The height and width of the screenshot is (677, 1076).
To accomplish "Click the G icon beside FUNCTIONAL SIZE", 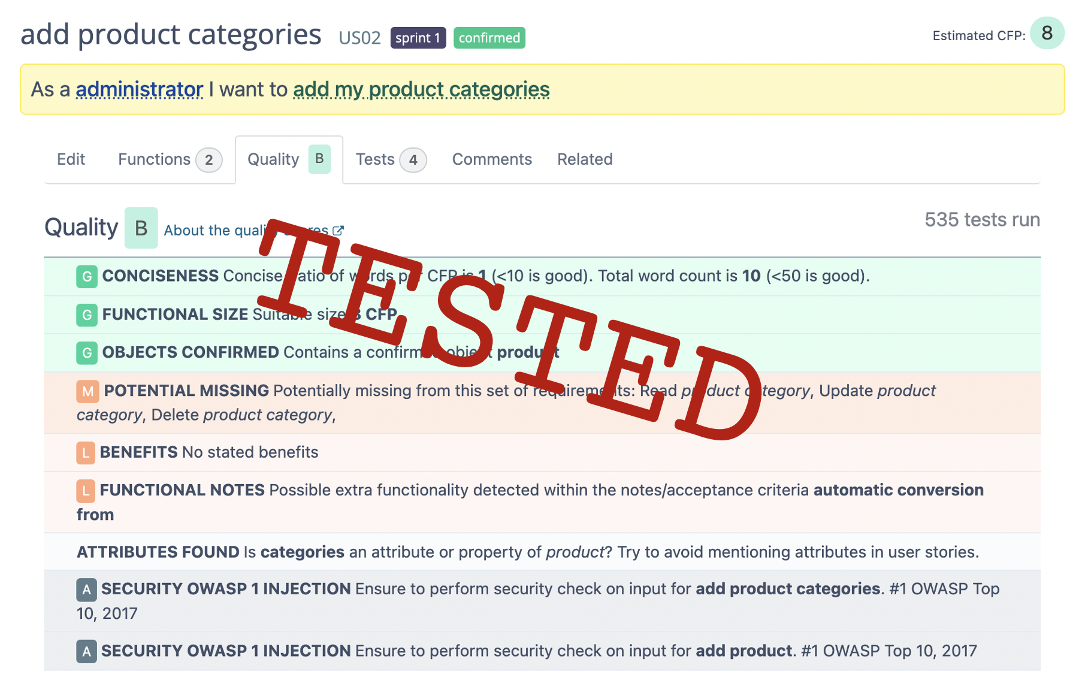I will click(x=87, y=315).
